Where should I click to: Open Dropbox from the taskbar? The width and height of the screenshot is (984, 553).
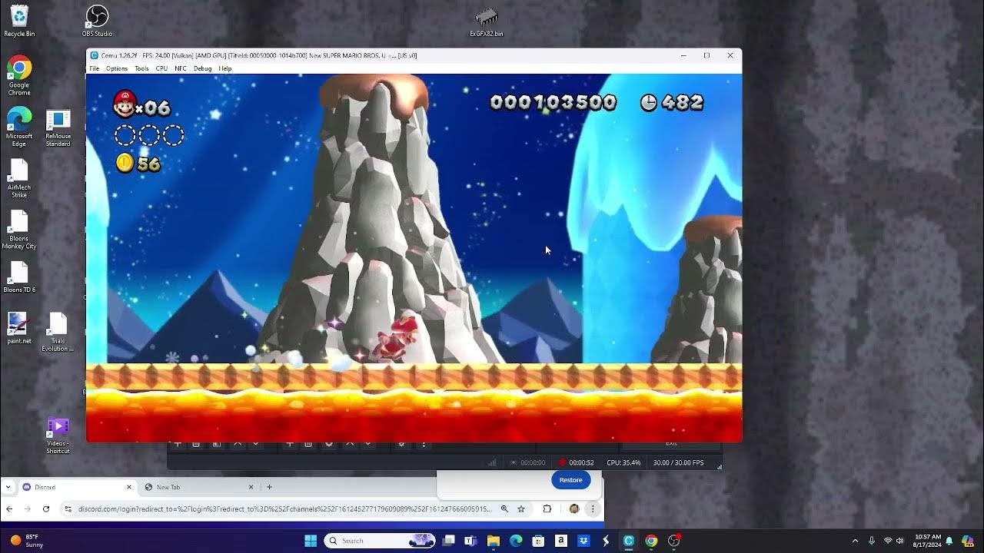tap(583, 541)
